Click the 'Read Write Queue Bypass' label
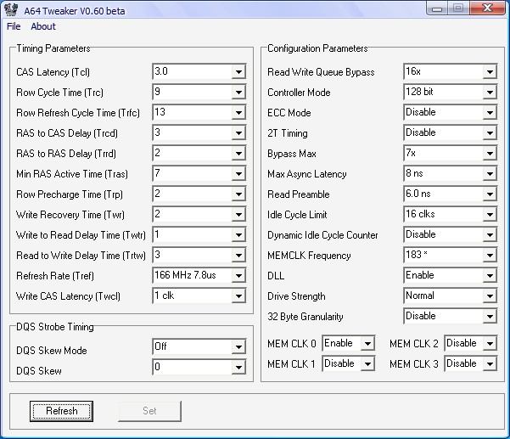The width and height of the screenshot is (510, 439). pos(321,72)
